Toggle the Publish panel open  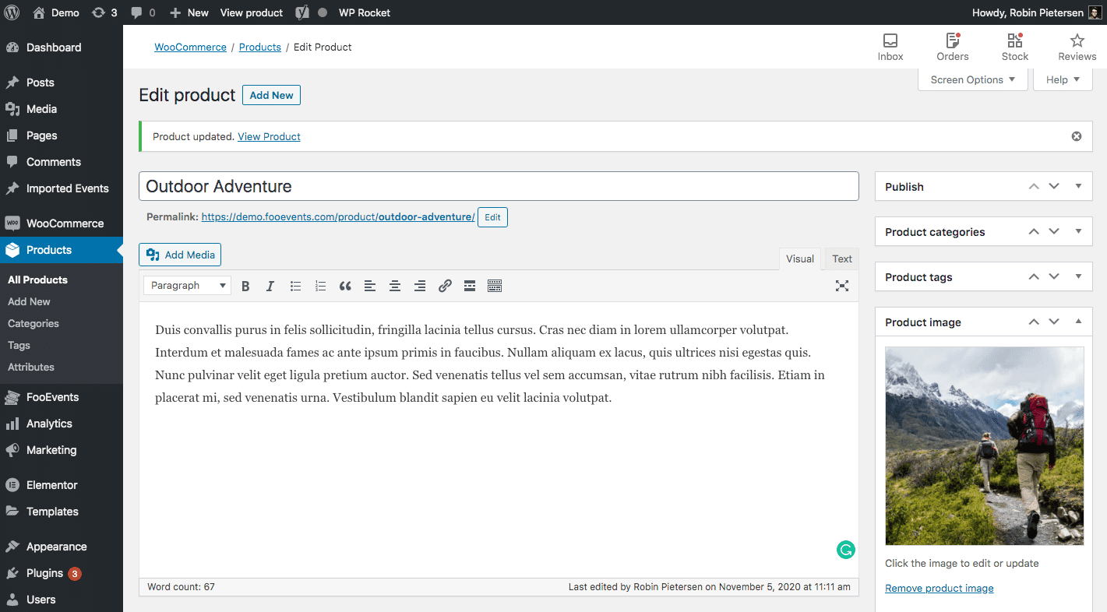(1078, 187)
